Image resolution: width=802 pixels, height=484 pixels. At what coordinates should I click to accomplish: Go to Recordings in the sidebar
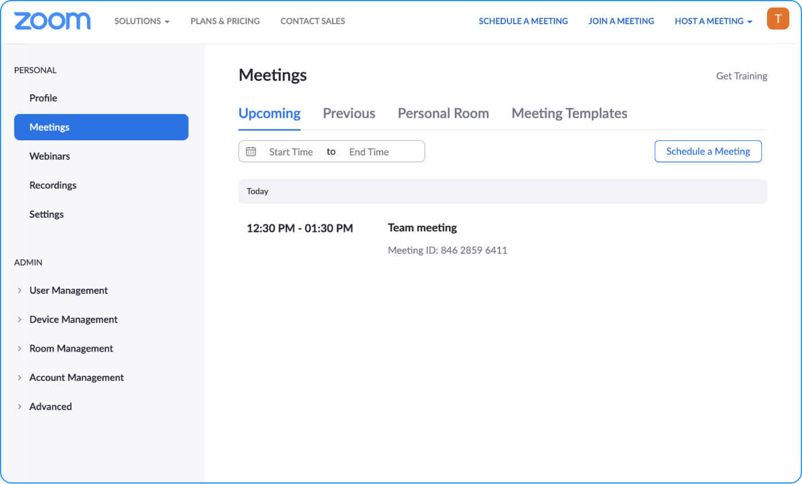(53, 185)
